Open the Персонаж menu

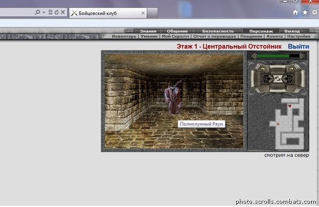(261, 31)
